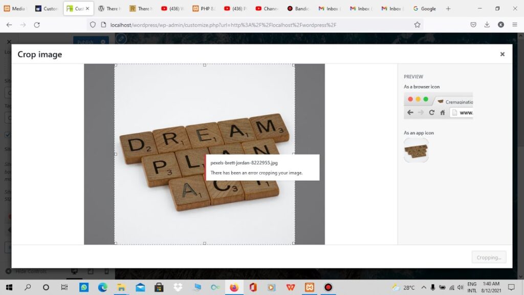
Task: Click the URL address bar
Action: [x=256, y=25]
